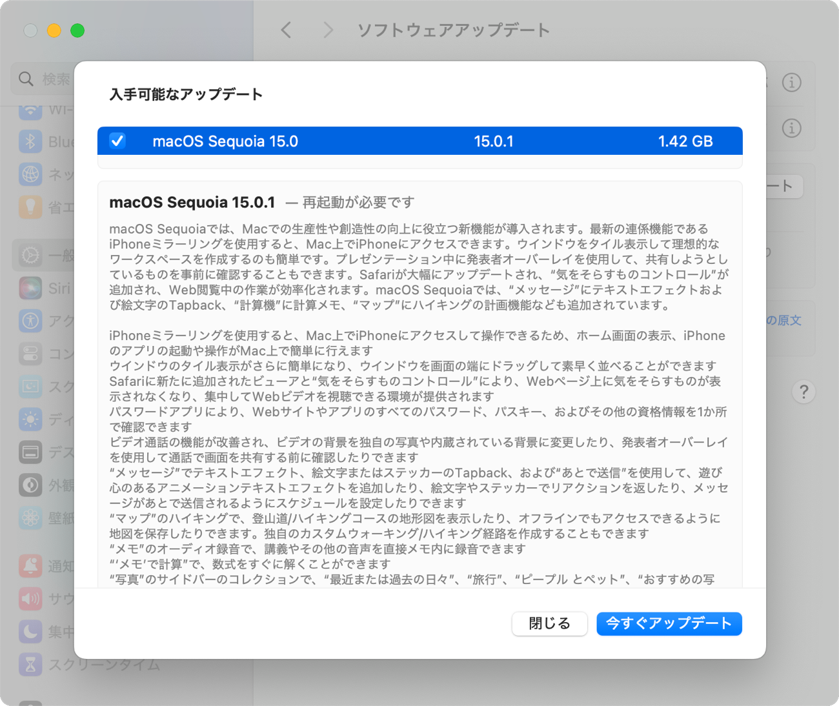Screen dimensions: 839x706
Task: Click the yellow minimize window button
Action: pyautogui.click(x=54, y=30)
